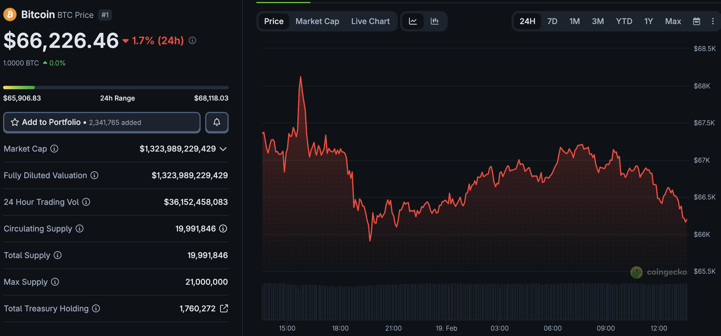
Task: Click the 24h Range progress bar
Action: point(116,88)
